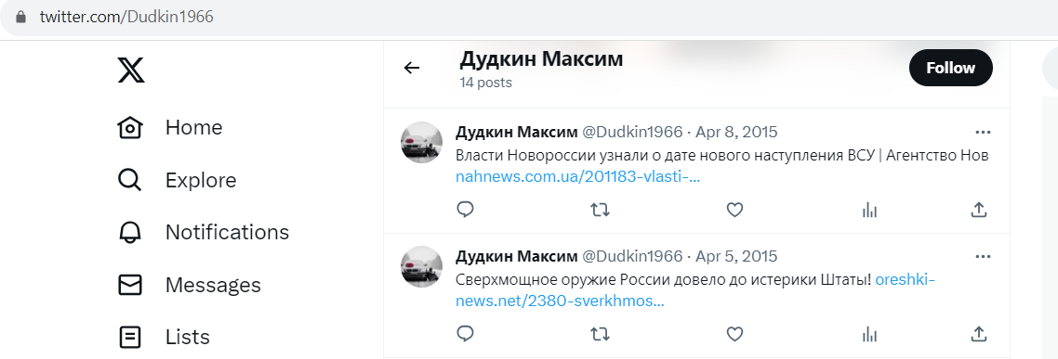Like the Apr 8, 2015 post
The image size is (1058, 359).
pyautogui.click(x=734, y=211)
